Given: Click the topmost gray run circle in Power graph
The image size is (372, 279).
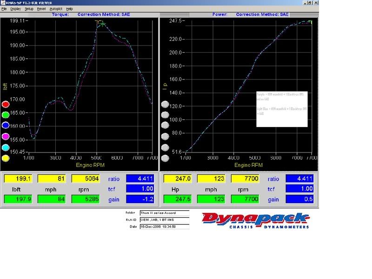Looking at the screenshot, I should coord(165,104).
